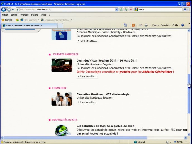Click the Protected mode status icon

click(167, 142)
